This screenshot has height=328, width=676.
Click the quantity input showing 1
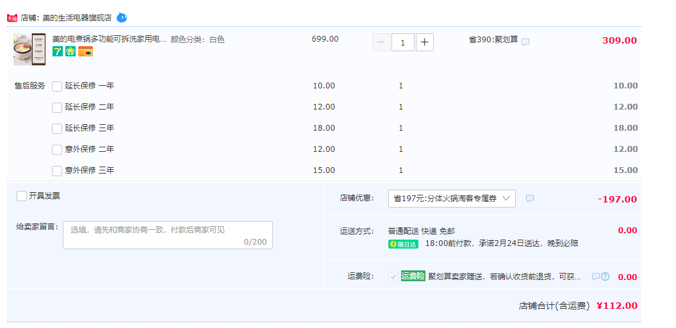[403, 42]
